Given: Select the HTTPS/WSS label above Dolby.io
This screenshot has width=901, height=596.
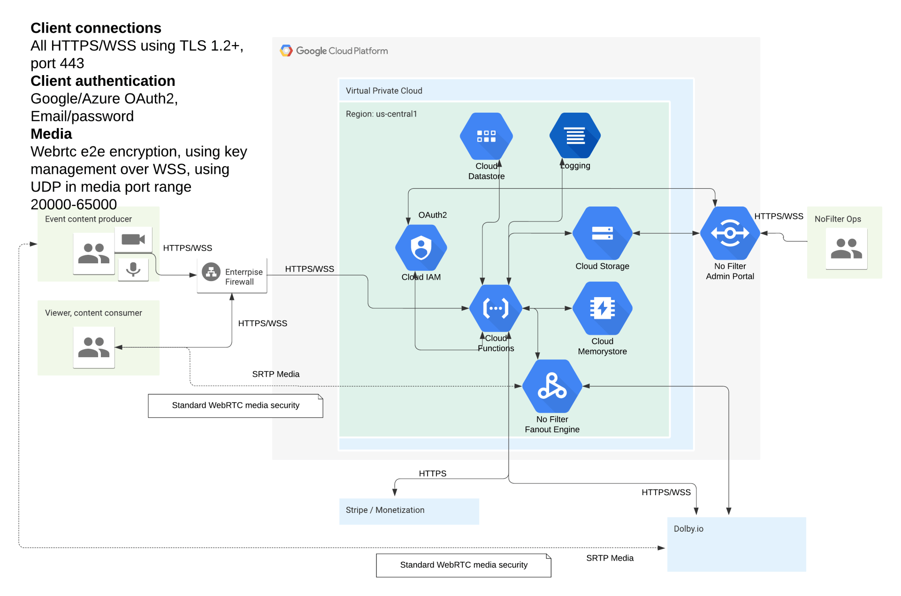Looking at the screenshot, I should (x=666, y=492).
